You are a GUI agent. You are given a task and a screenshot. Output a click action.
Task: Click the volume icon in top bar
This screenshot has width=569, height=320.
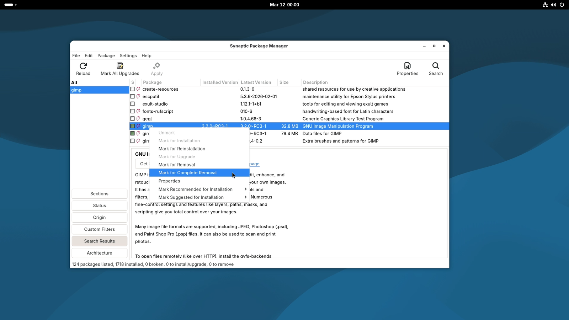pos(553,5)
